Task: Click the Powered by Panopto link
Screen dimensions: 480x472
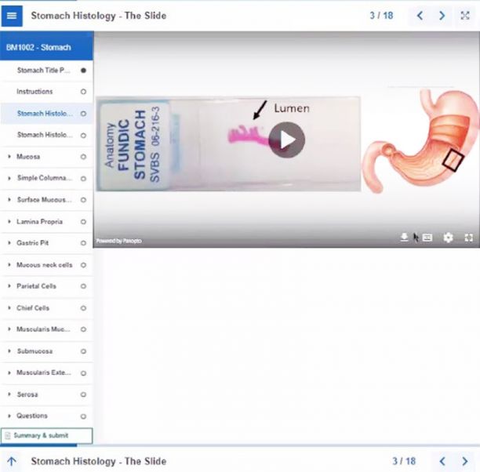Action: [x=118, y=241]
